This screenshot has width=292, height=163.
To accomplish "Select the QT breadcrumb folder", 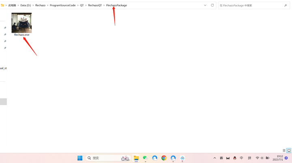I will (82, 5).
